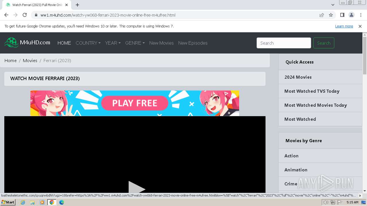Dismiss the Chrome update notice
This screenshot has width=367, height=206.
[360, 26]
